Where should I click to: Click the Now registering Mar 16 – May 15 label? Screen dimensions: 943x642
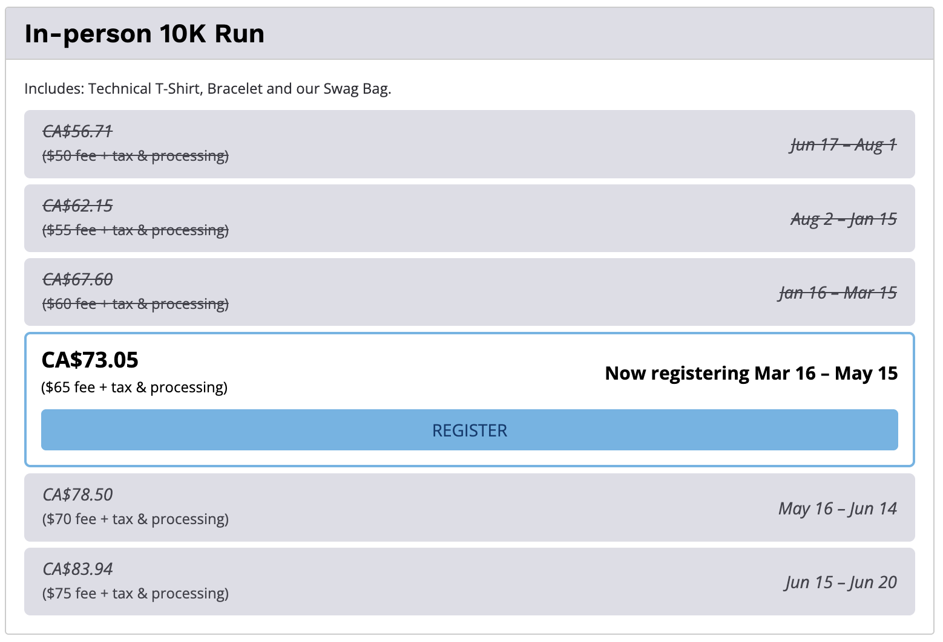(751, 374)
